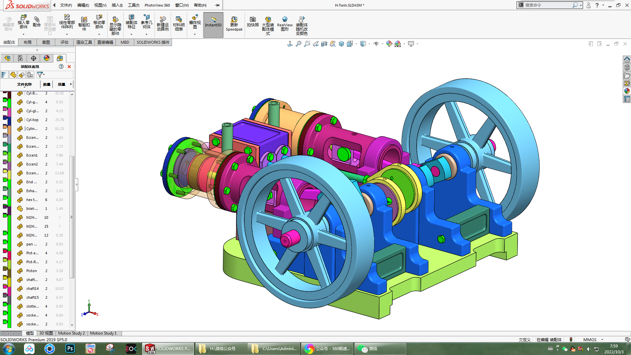Expand the Insert Components dropdown arrow

[x=23, y=34]
